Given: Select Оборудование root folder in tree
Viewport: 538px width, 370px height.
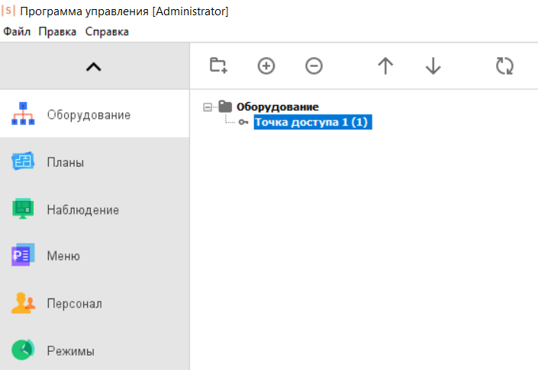Looking at the screenshot, I should pyautogui.click(x=277, y=107).
